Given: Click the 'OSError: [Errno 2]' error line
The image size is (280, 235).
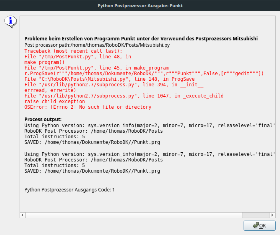Looking at the screenshot, I should 88,107.
